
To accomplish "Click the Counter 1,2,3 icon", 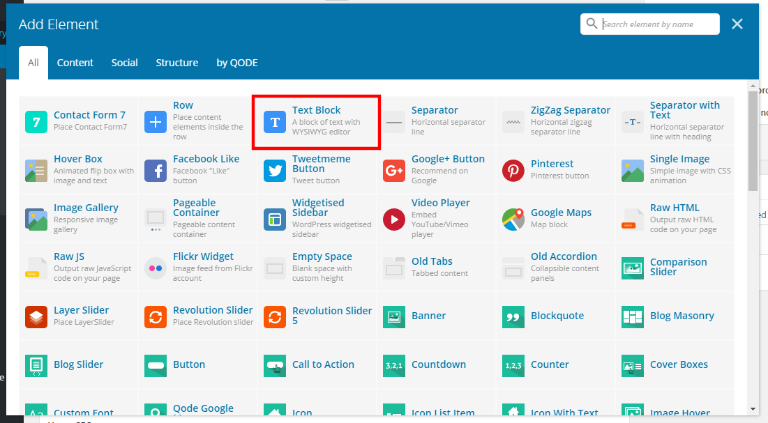I will click(x=513, y=365).
